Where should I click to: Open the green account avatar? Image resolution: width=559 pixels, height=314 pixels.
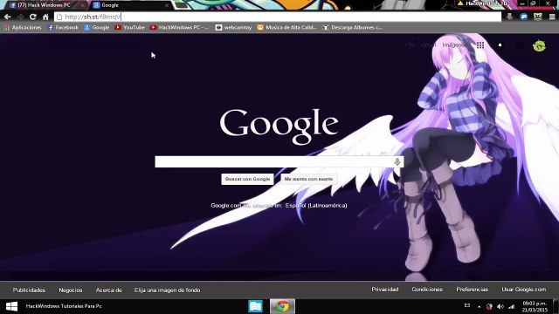point(539,45)
